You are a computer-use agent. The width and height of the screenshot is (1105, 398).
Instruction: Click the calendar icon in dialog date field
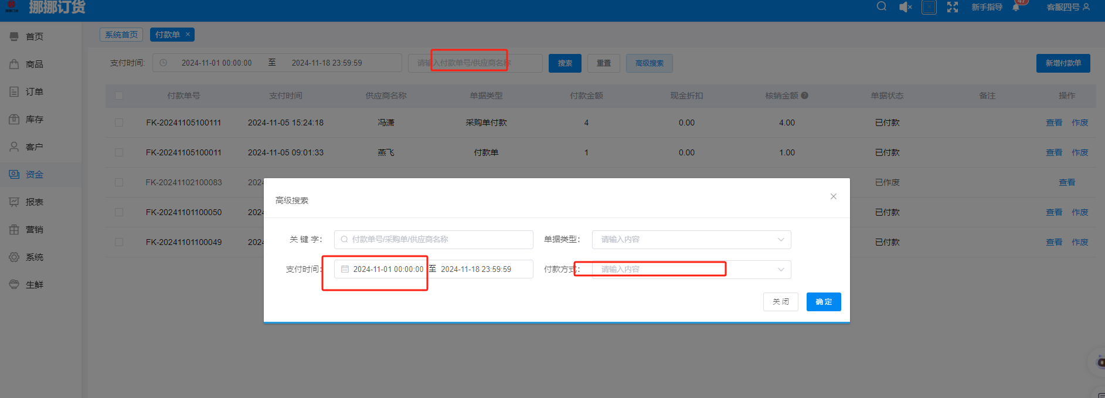pos(345,269)
